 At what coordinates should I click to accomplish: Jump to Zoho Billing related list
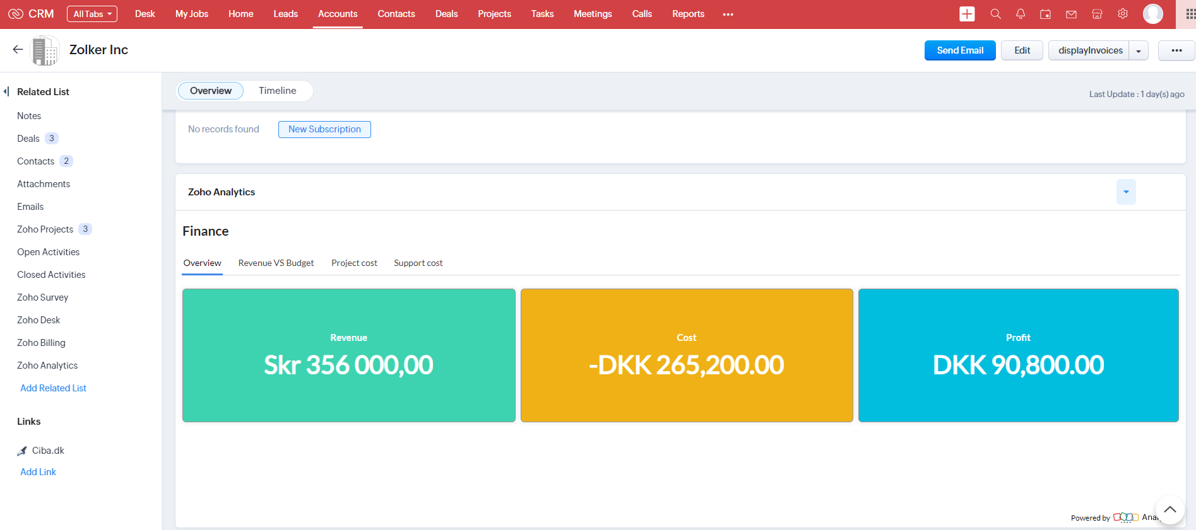tap(41, 343)
